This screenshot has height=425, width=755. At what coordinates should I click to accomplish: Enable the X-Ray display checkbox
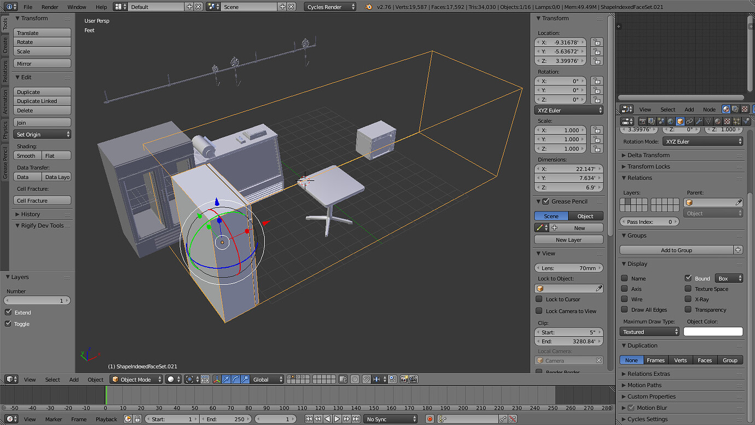(x=688, y=299)
